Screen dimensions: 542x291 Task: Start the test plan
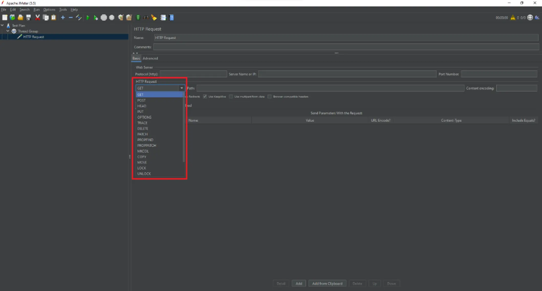pos(88,17)
